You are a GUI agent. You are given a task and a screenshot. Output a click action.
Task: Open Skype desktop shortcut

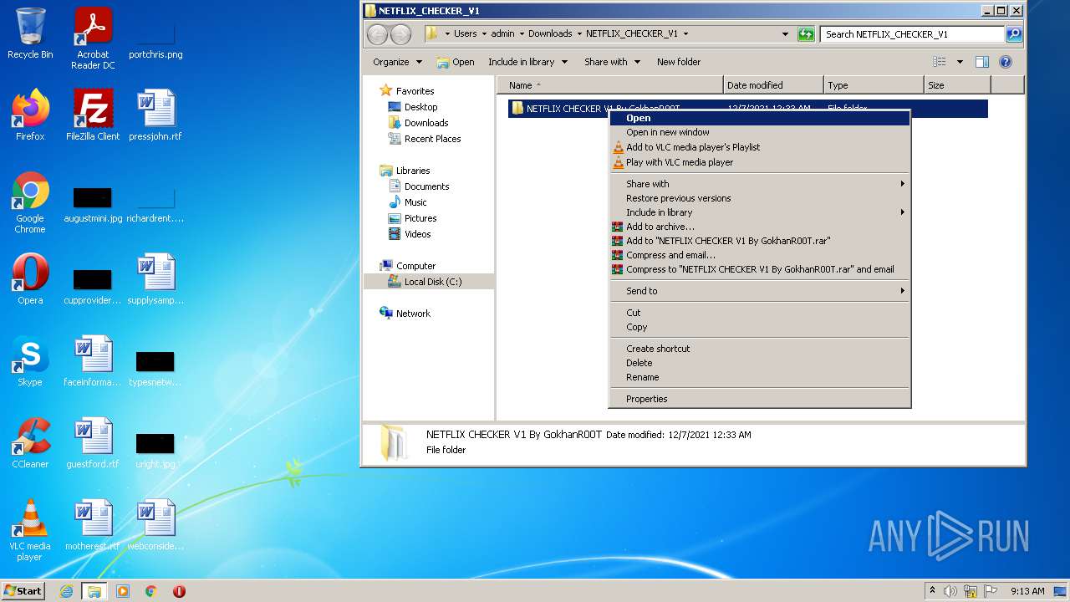point(30,361)
